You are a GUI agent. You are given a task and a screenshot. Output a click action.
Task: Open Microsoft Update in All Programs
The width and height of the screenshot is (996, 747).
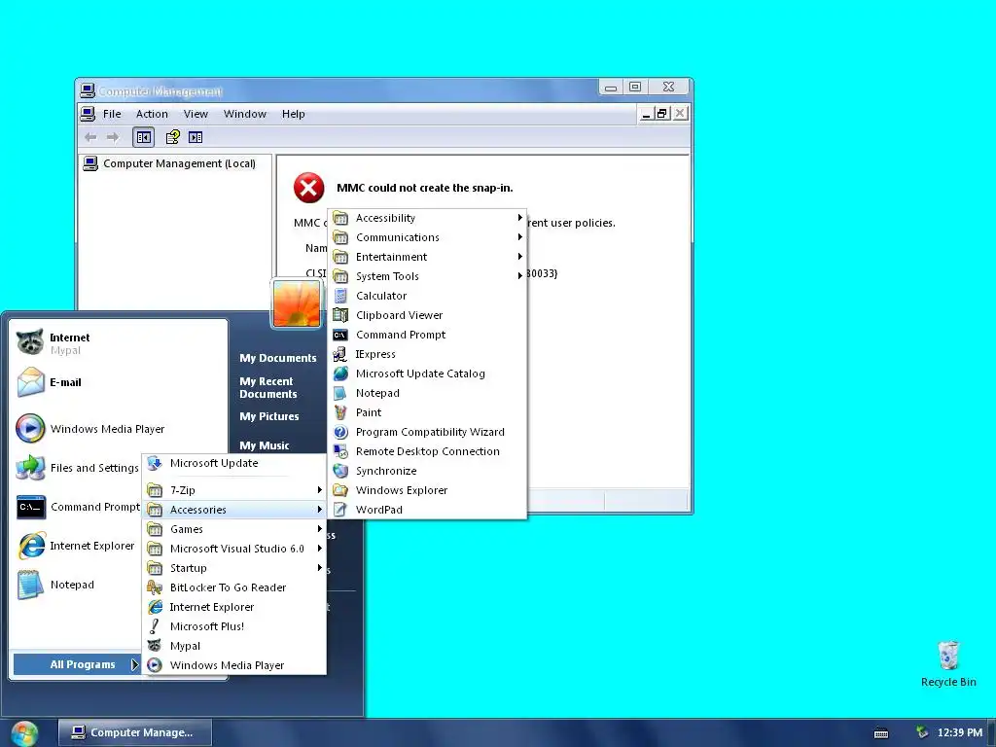[x=233, y=463]
